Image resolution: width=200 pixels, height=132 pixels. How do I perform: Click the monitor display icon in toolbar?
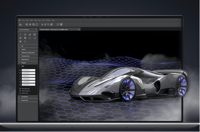coord(61,24)
